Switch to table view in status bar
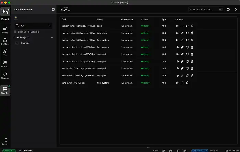The image size is (240, 152). [x=170, y=151]
